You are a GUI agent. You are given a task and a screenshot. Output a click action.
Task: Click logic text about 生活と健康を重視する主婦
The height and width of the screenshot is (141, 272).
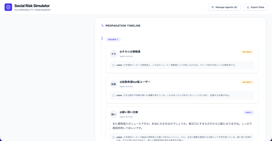(x=184, y=138)
